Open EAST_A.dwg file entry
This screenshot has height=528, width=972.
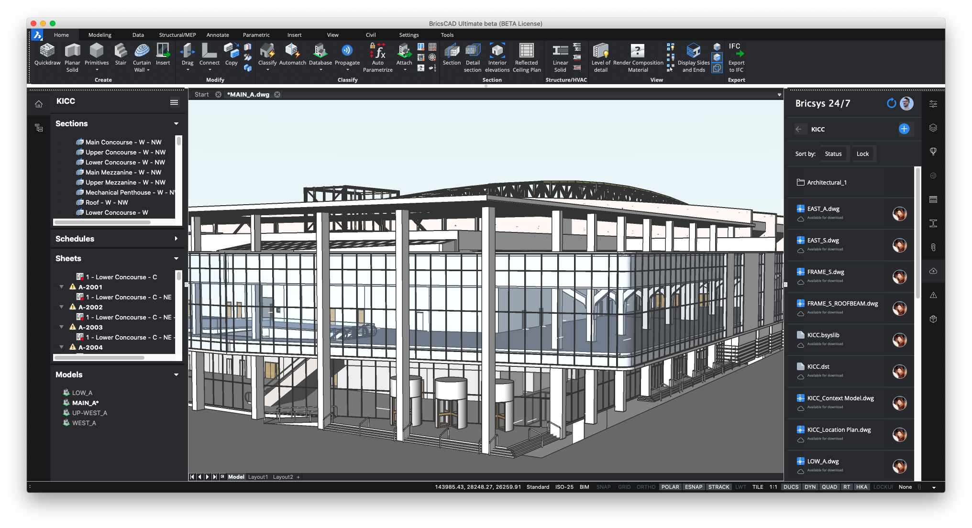850,213
